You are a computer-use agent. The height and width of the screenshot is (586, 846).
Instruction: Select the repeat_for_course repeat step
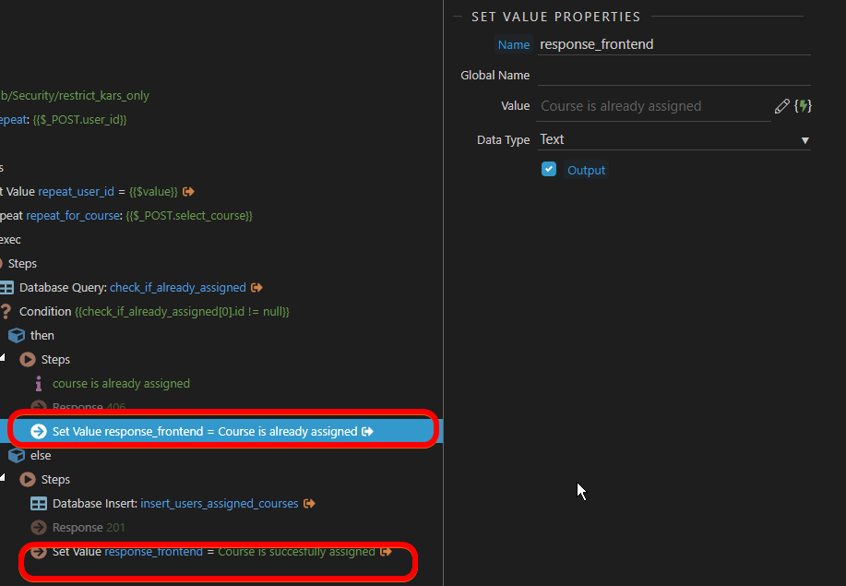click(x=126, y=215)
